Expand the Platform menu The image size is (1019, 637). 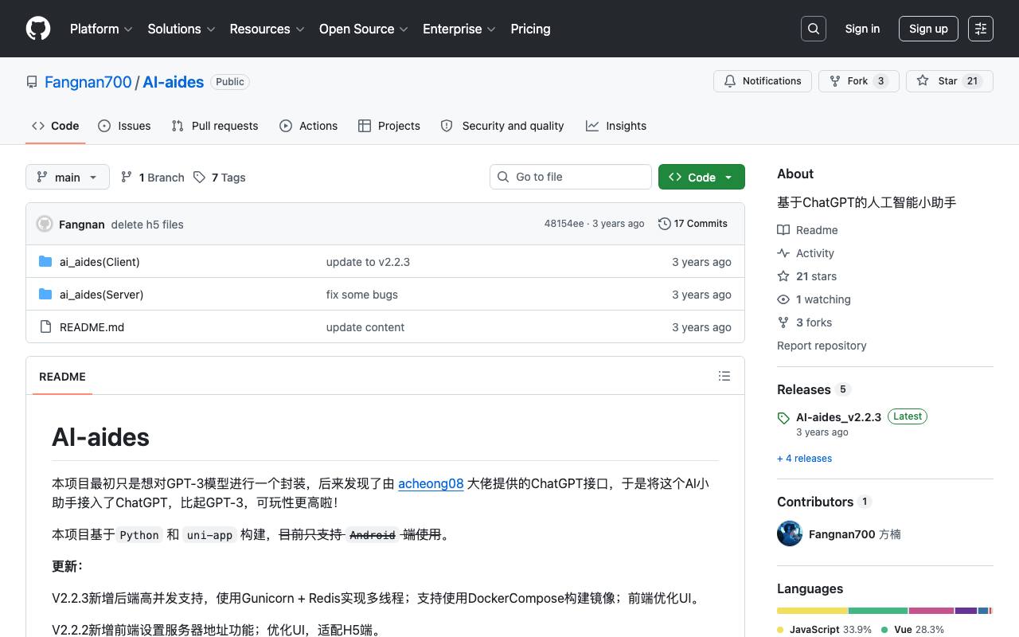[x=101, y=29]
